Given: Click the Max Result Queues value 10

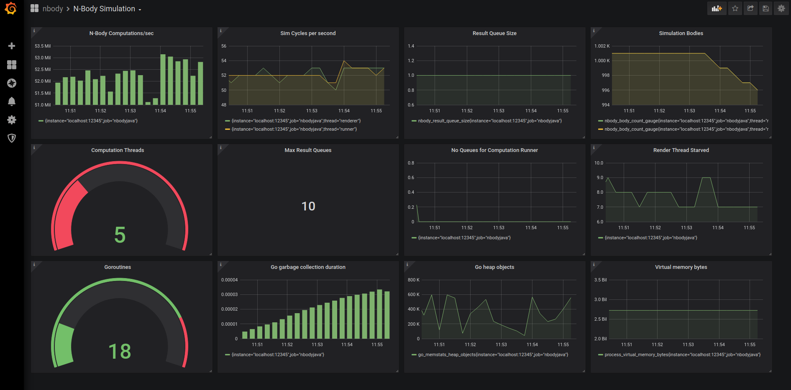Looking at the screenshot, I should pos(308,206).
